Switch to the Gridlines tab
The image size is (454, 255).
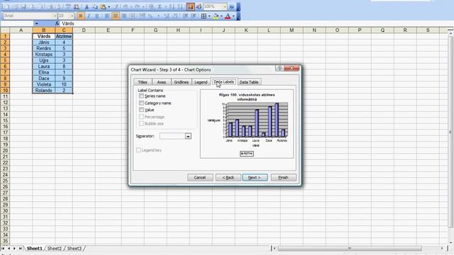pyautogui.click(x=182, y=82)
